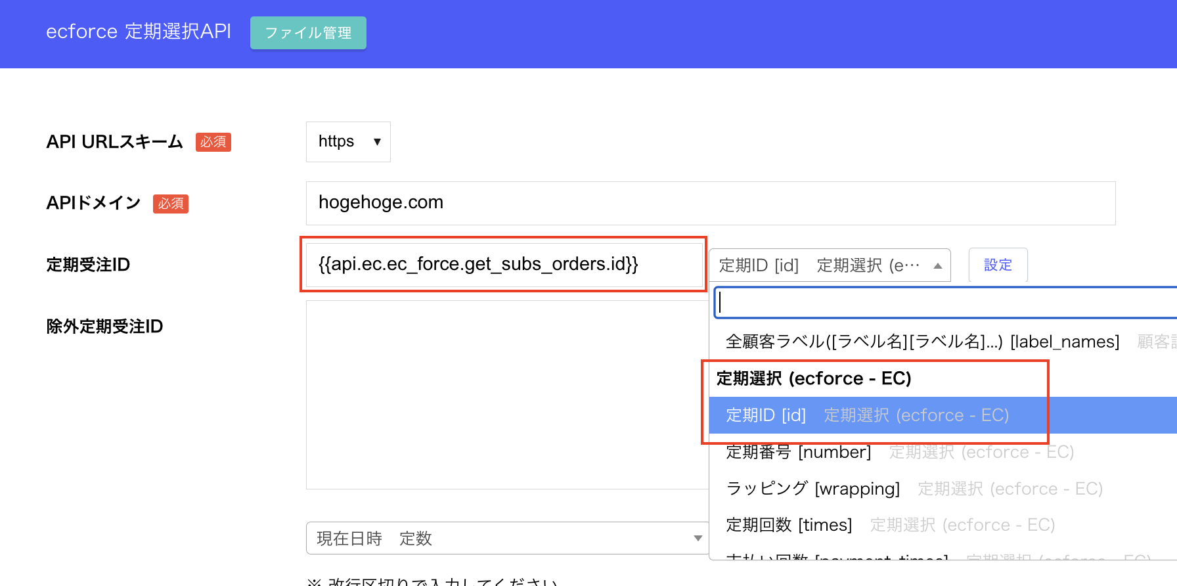Click the 設定 button

tap(998, 265)
